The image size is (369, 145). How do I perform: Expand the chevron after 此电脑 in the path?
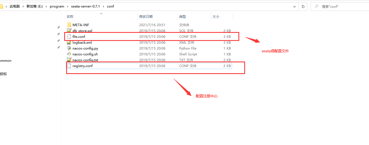click(23, 6)
